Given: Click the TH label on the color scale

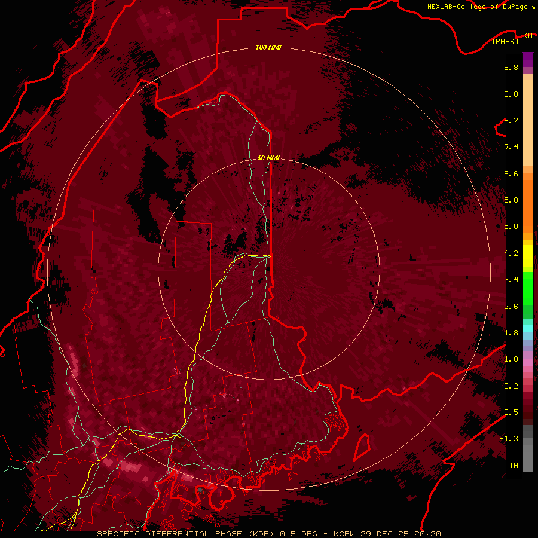Looking at the screenshot, I should [x=513, y=466].
